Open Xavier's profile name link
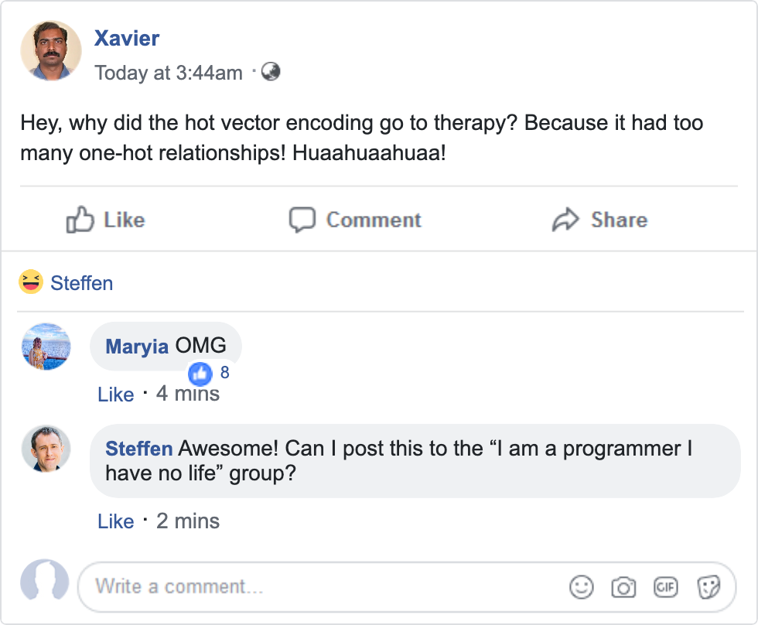758x625 pixels. click(127, 38)
